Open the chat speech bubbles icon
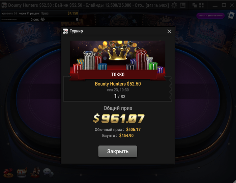The width and height of the screenshot is (236, 183). point(48,173)
